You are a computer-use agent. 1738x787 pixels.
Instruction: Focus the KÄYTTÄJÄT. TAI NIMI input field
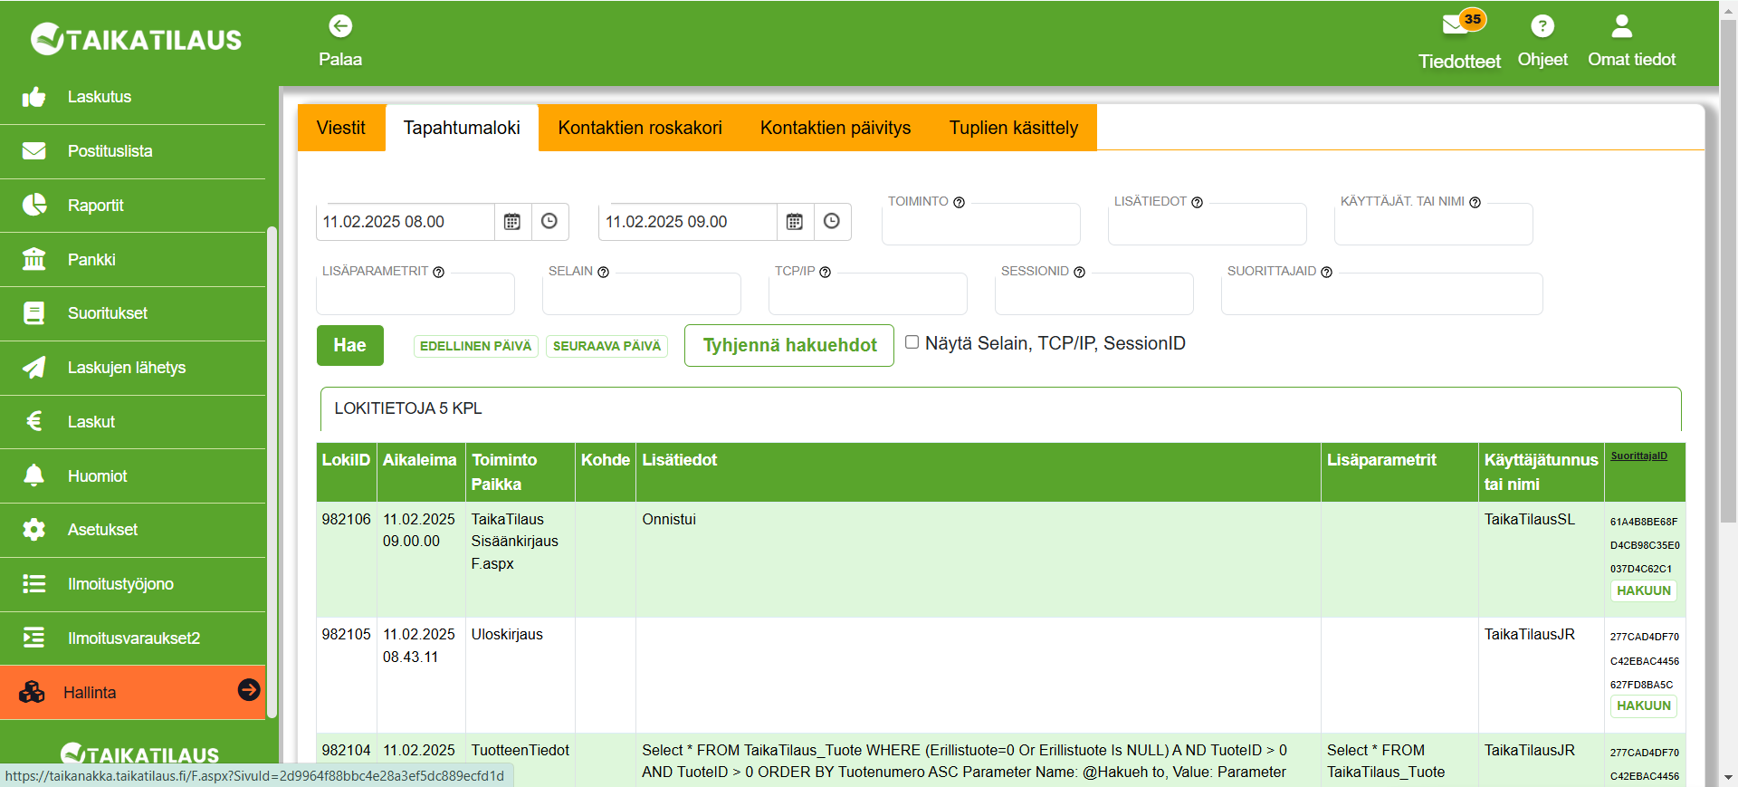click(x=1434, y=224)
